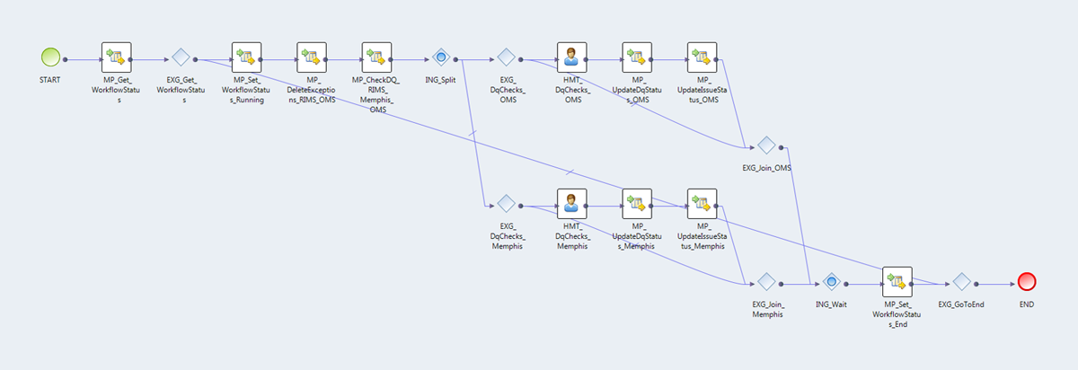Click the MP_UpdateDqStatus_Memphis mapping task
Image resolution: width=1078 pixels, height=370 pixels.
tap(636, 203)
